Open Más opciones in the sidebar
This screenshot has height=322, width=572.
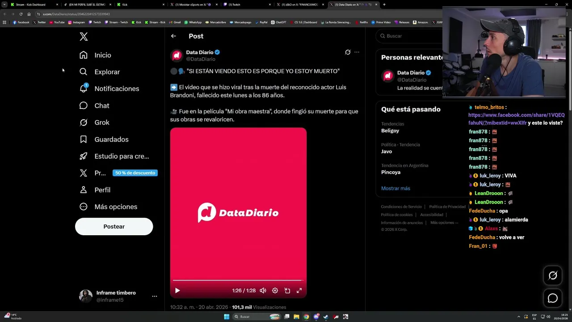(x=108, y=207)
